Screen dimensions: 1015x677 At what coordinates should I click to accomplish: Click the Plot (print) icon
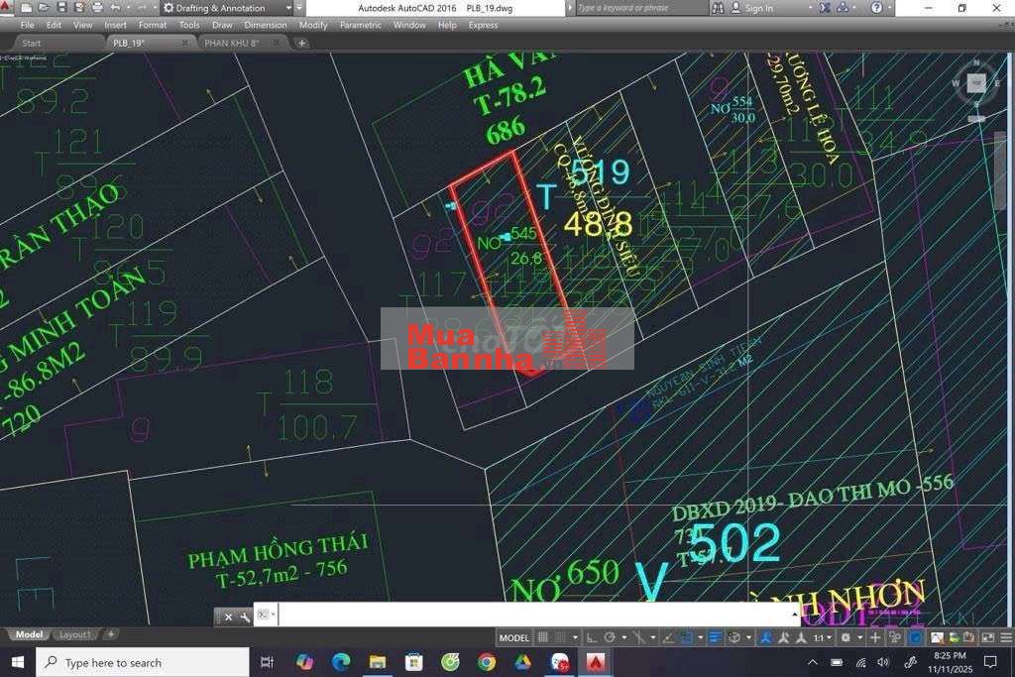point(97,8)
